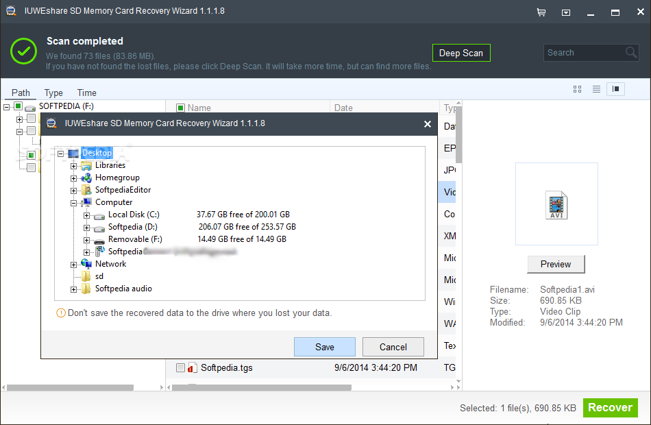This screenshot has width=651, height=425.
Task: Sort by the Name column header
Action: tap(199, 108)
